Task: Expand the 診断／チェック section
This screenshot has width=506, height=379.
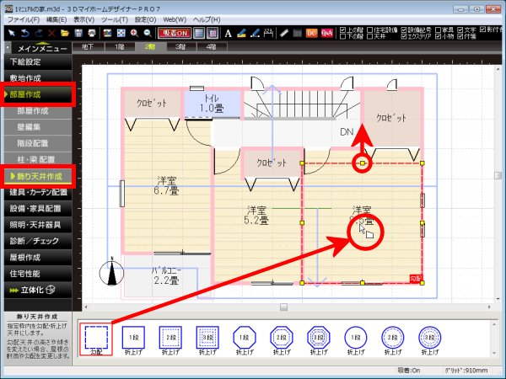Action: (x=38, y=241)
